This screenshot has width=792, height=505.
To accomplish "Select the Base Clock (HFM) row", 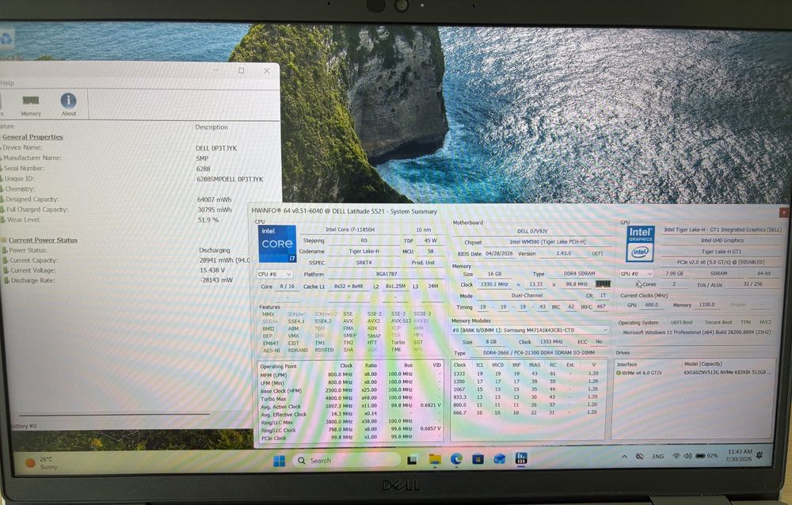I will pyautogui.click(x=351, y=390).
